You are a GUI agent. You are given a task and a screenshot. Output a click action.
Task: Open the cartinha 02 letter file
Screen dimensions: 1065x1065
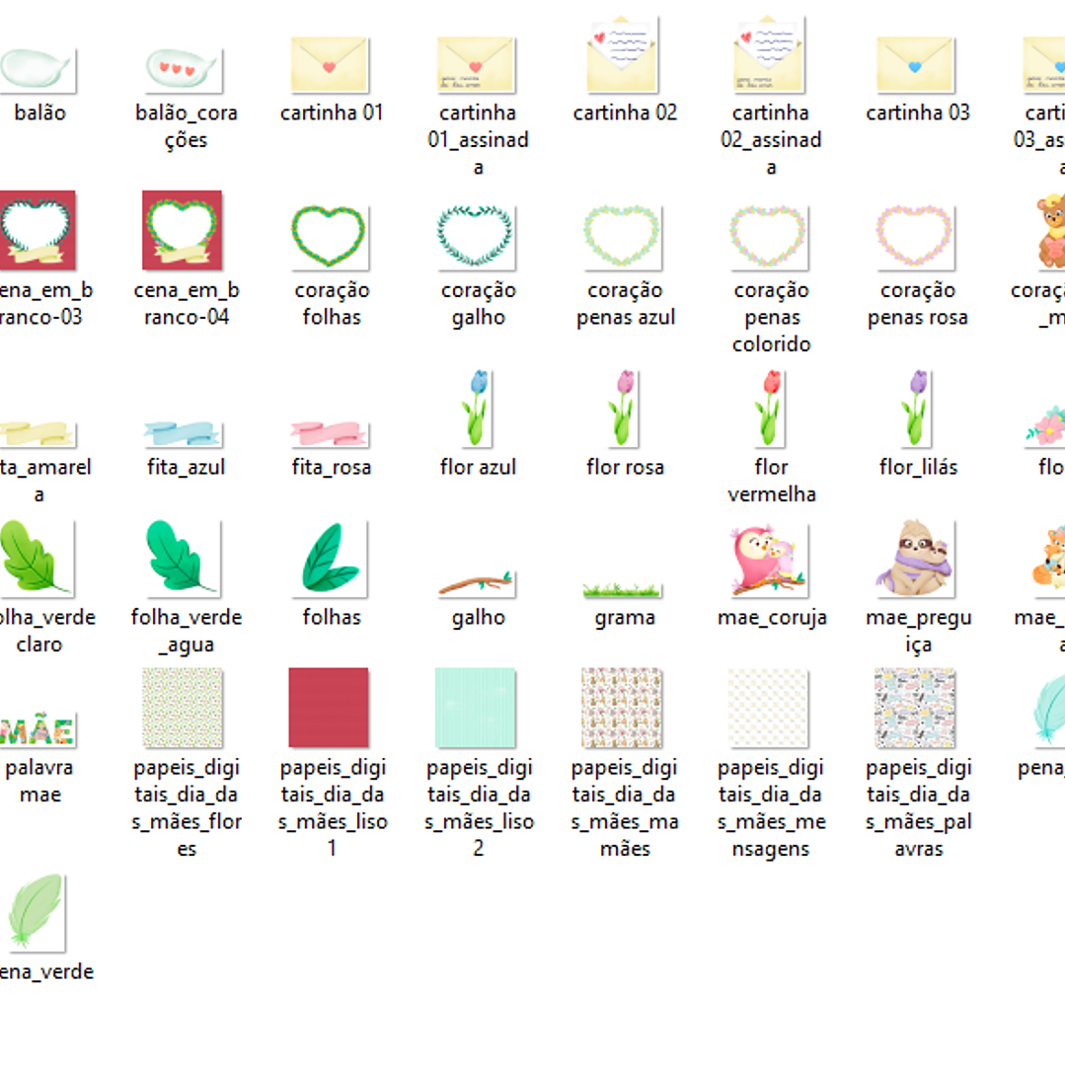pos(625,57)
